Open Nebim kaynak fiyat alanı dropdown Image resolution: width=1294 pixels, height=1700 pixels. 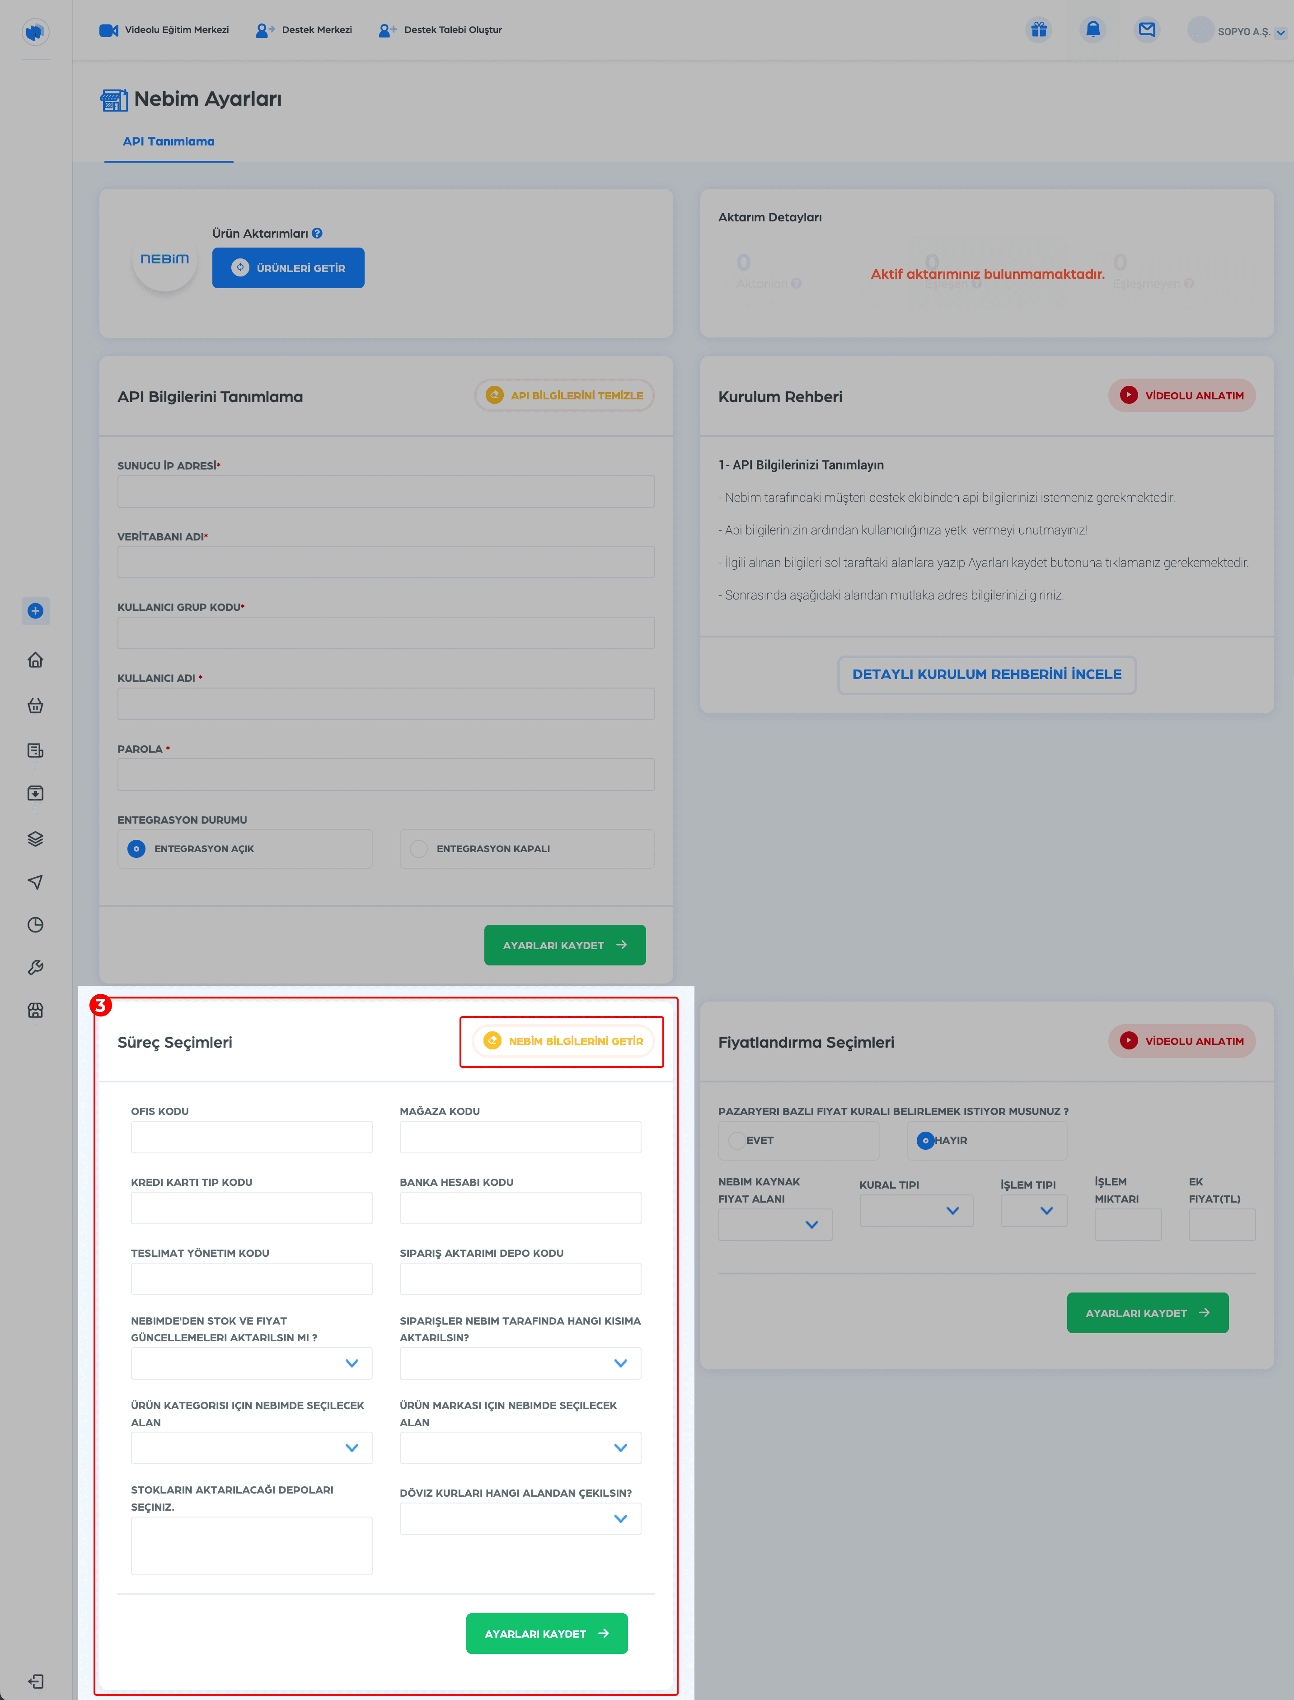[x=775, y=1224]
